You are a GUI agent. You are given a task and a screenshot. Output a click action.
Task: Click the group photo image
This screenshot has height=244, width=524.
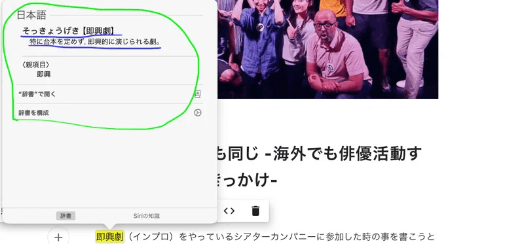click(x=328, y=49)
